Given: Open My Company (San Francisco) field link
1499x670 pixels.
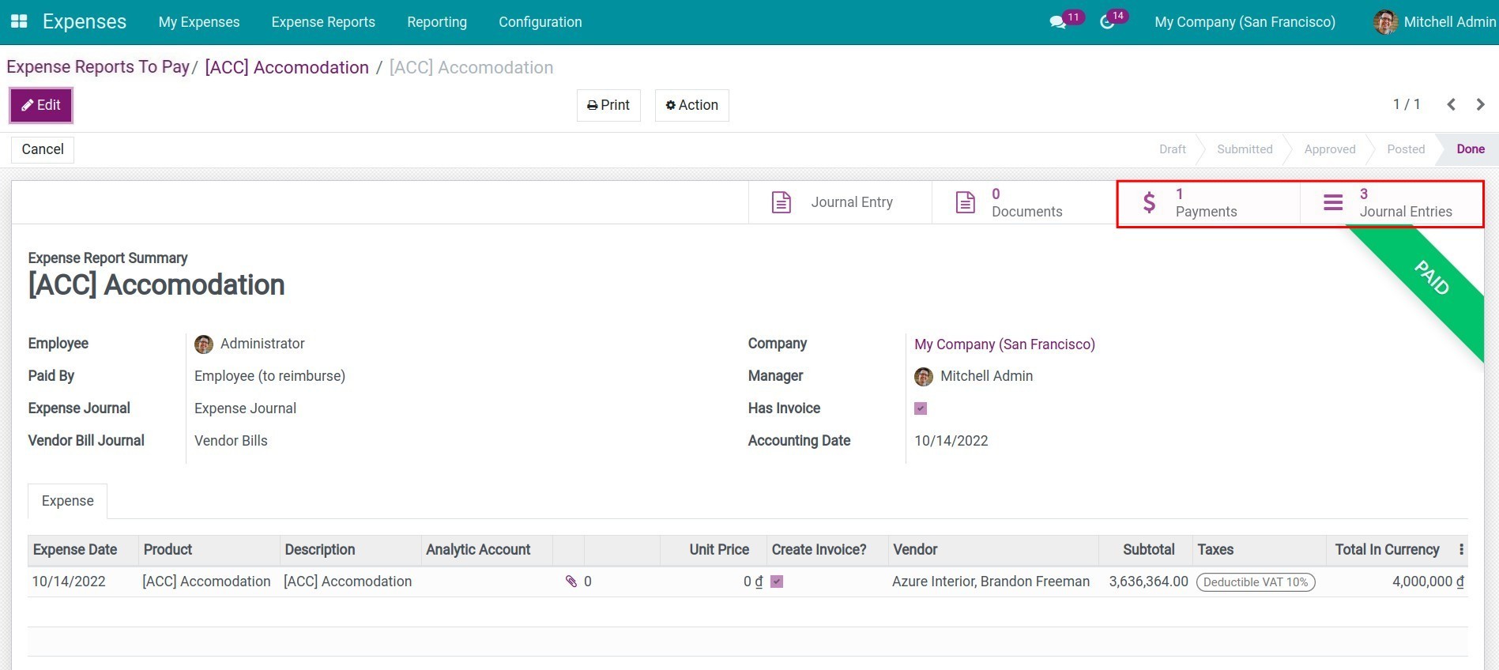Looking at the screenshot, I should (x=1004, y=344).
